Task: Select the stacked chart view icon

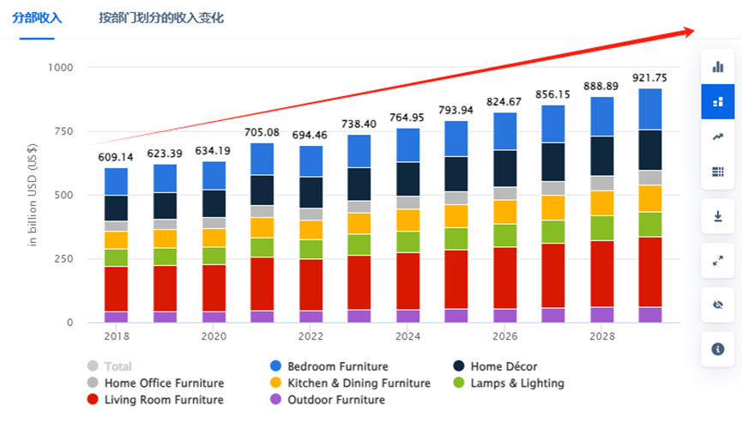Action: pyautogui.click(x=718, y=102)
